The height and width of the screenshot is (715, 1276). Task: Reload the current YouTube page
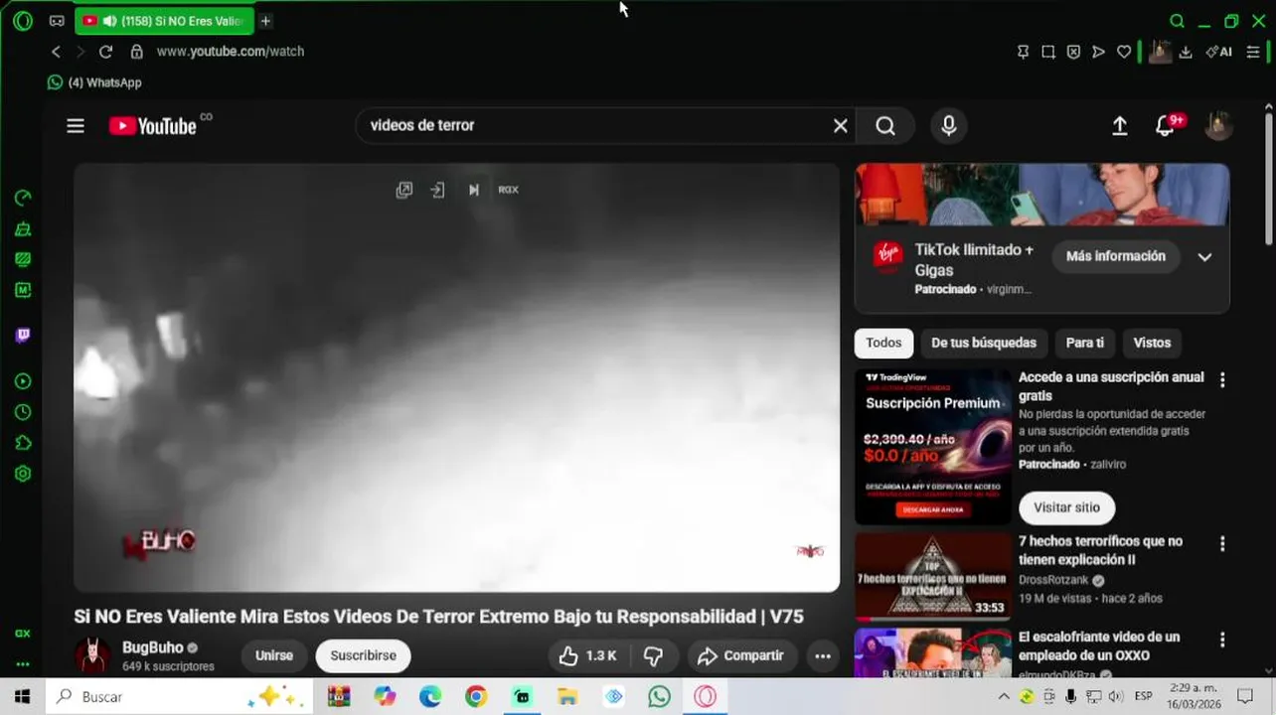tap(105, 52)
